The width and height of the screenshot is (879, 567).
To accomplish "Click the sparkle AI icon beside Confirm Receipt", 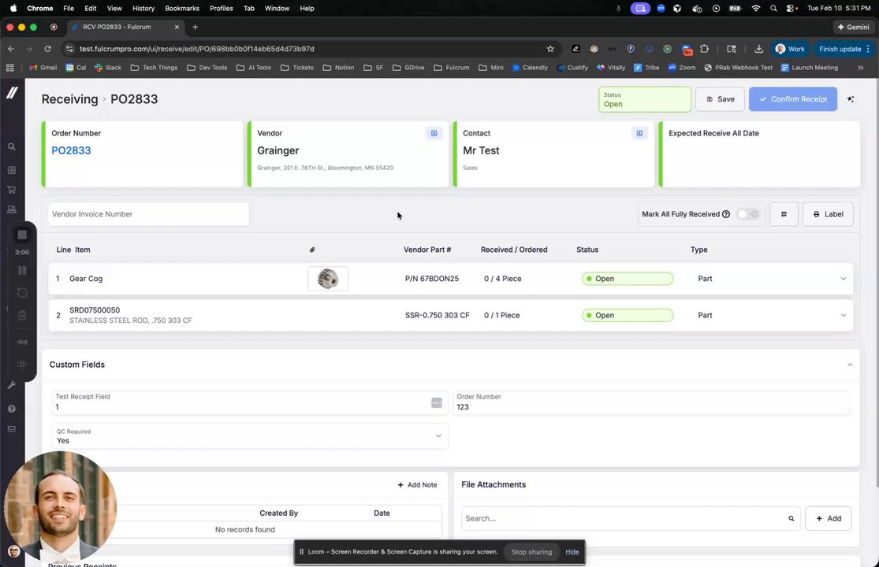I will (851, 99).
